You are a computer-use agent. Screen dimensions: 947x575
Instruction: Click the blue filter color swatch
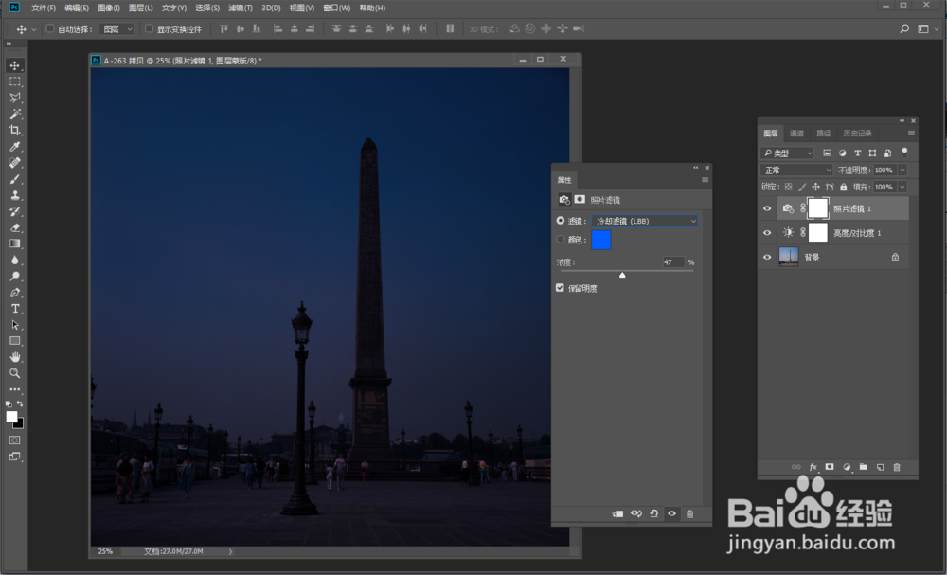tap(601, 240)
